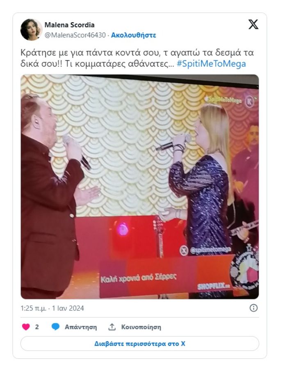
Task: Open Malena Scordia's profile avatar
Action: (x=31, y=30)
